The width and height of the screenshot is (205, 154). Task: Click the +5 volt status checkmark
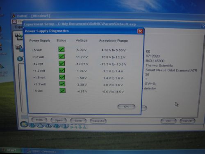coord(61,49)
